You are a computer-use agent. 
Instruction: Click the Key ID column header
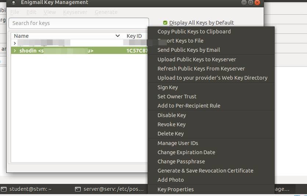pyautogui.click(x=134, y=36)
